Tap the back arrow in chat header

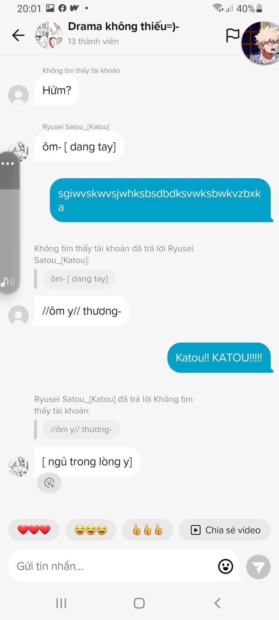point(18,35)
